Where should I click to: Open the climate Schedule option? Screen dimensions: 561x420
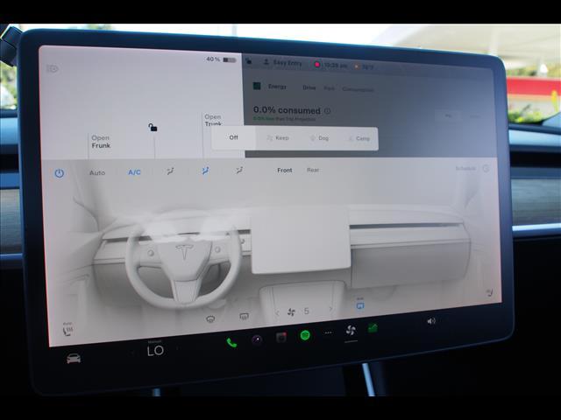pos(465,168)
